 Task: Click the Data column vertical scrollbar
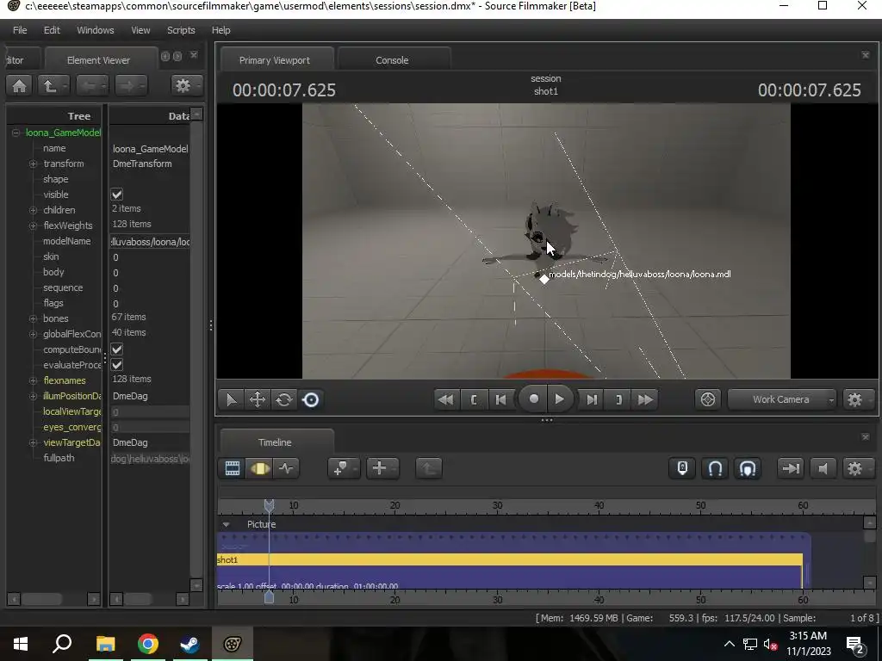point(196,349)
